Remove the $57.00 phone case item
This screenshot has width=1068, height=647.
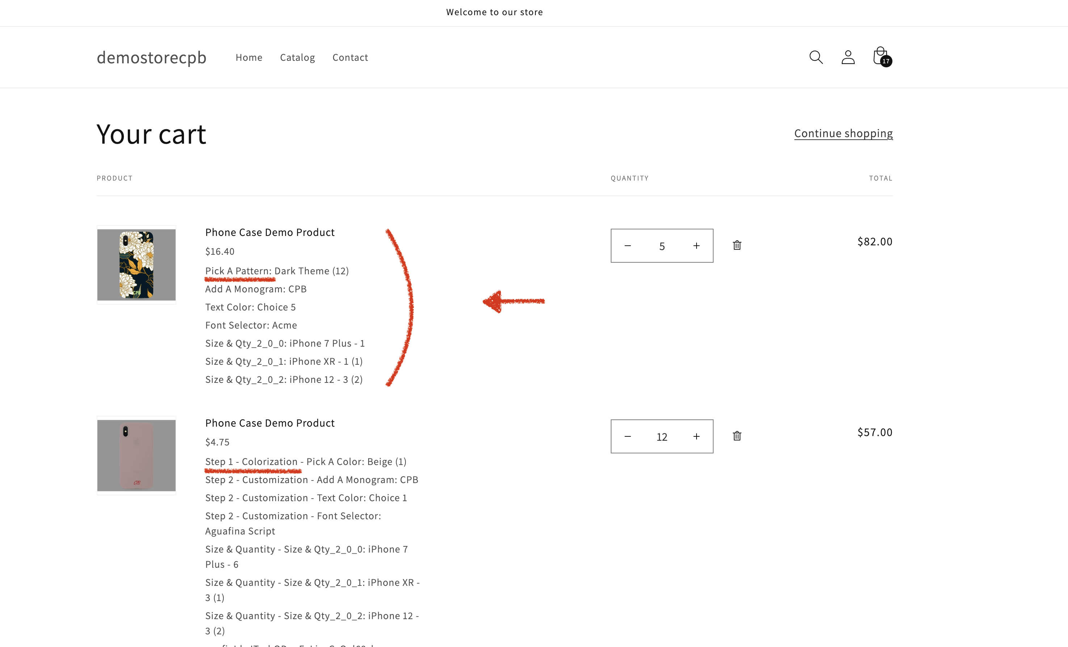point(737,436)
